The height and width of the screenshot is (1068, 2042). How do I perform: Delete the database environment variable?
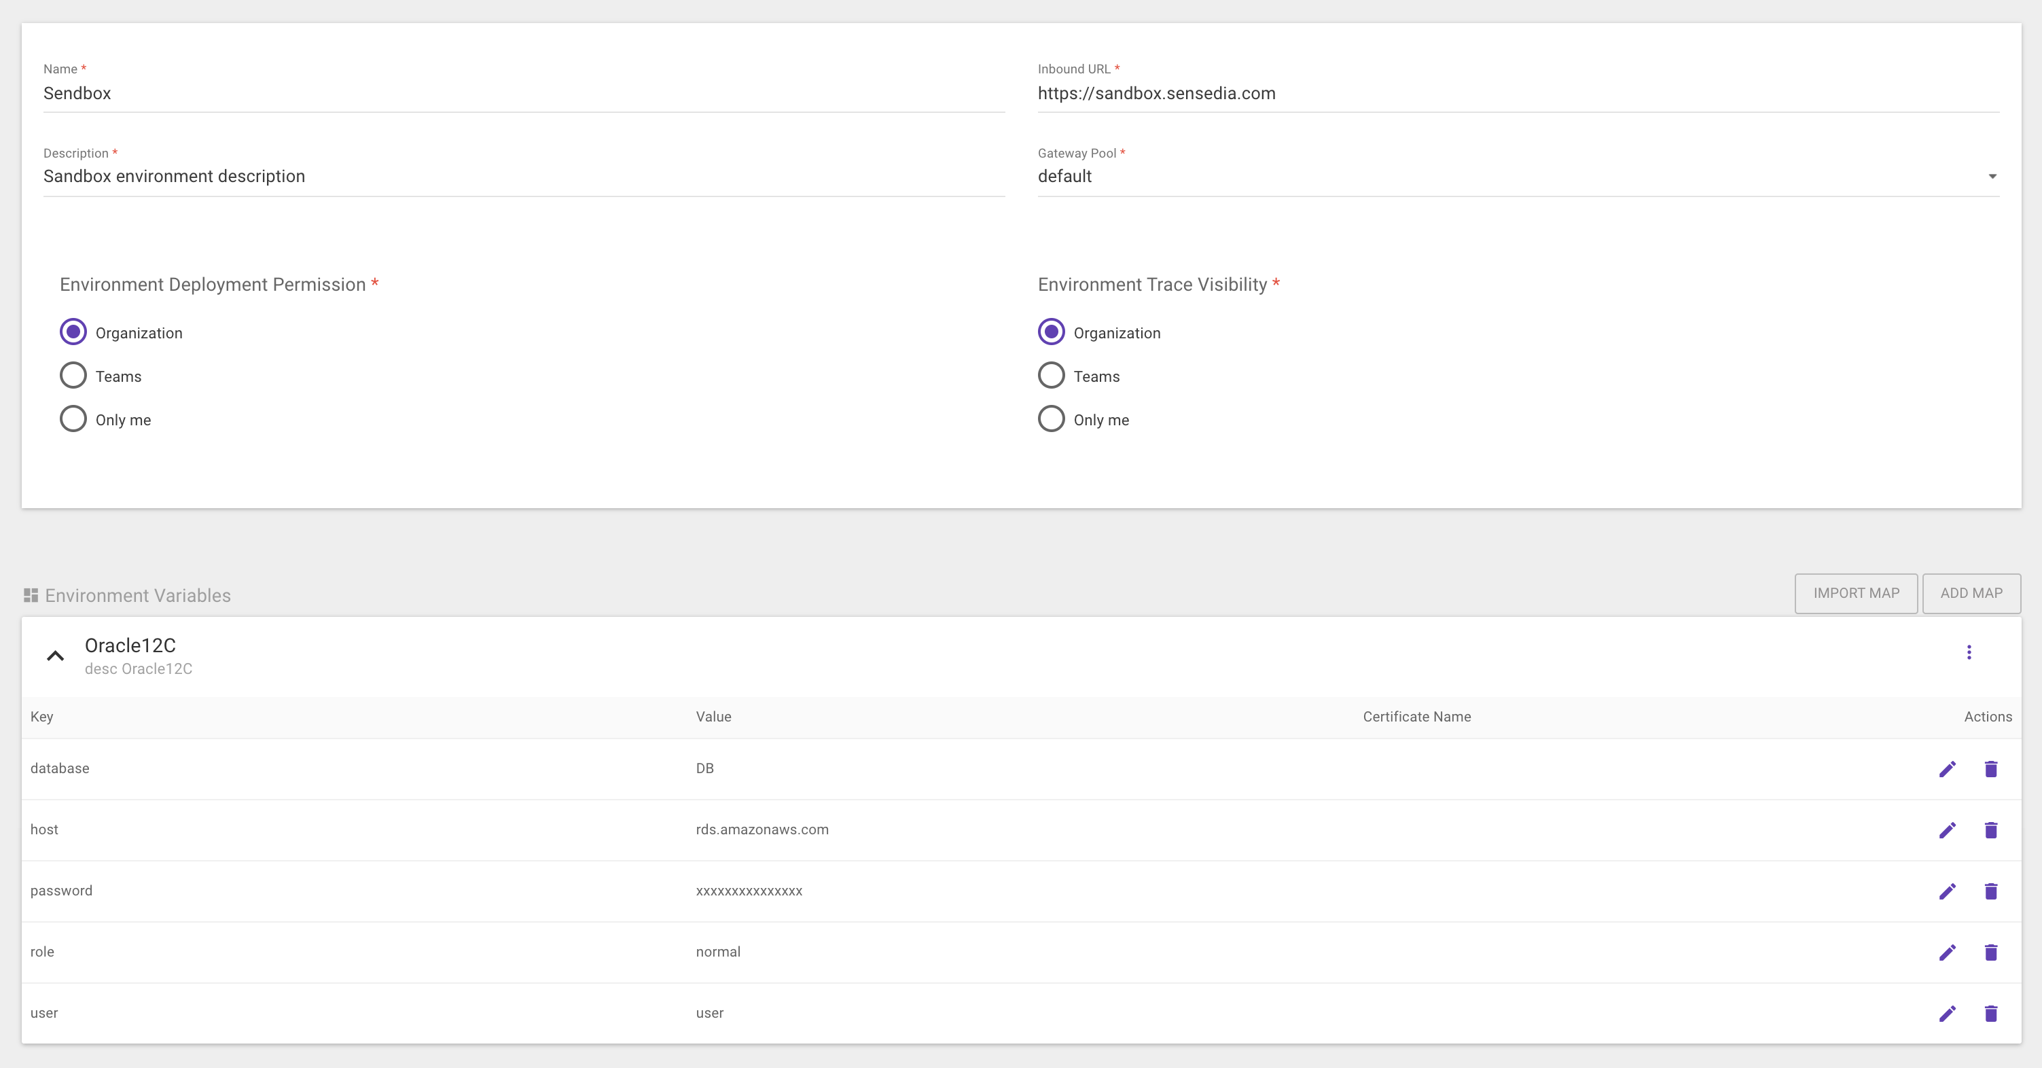pyautogui.click(x=1991, y=768)
